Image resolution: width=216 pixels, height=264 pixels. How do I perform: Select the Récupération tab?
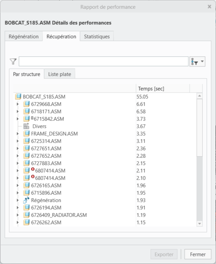(61, 37)
